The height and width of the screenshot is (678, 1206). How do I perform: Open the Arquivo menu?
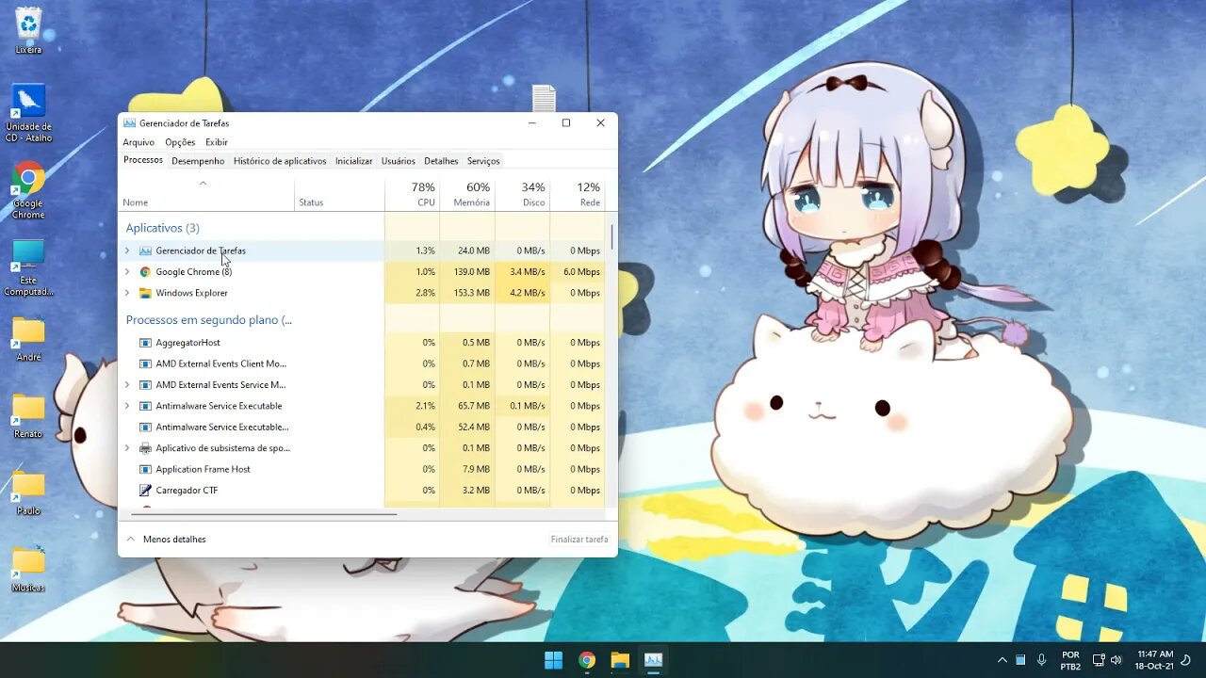pos(139,142)
